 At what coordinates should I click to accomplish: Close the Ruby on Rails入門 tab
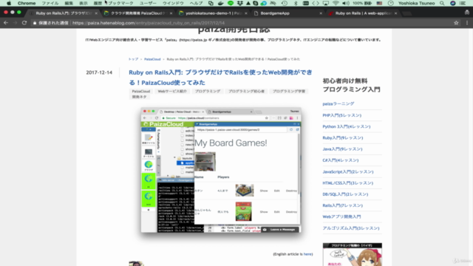click(96, 13)
